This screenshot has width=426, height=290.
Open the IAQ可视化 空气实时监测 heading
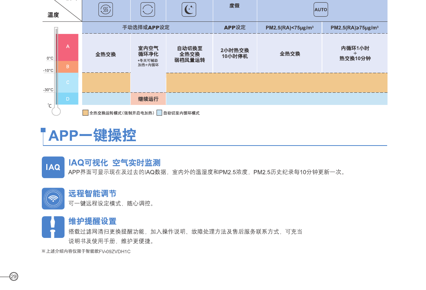pyautogui.click(x=114, y=163)
